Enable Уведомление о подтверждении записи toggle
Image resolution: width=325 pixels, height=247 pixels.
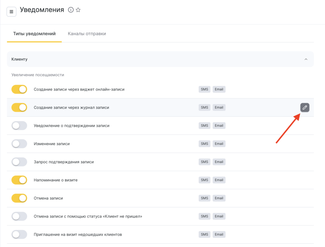(x=19, y=126)
